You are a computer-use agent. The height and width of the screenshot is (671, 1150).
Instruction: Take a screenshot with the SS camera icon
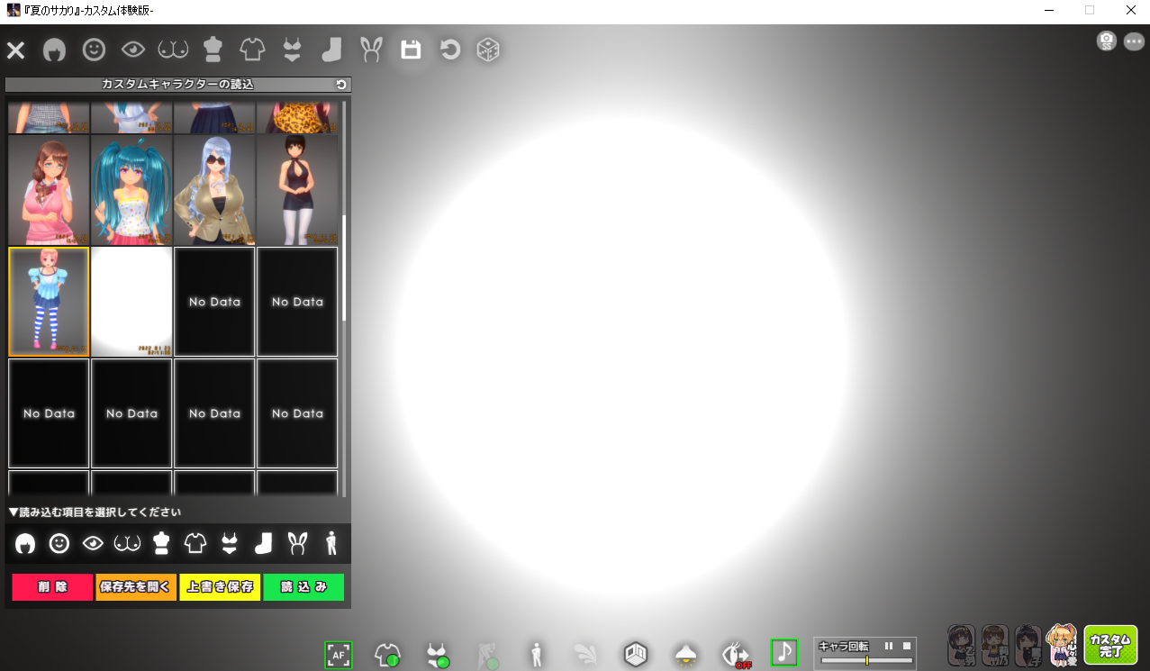1107,41
